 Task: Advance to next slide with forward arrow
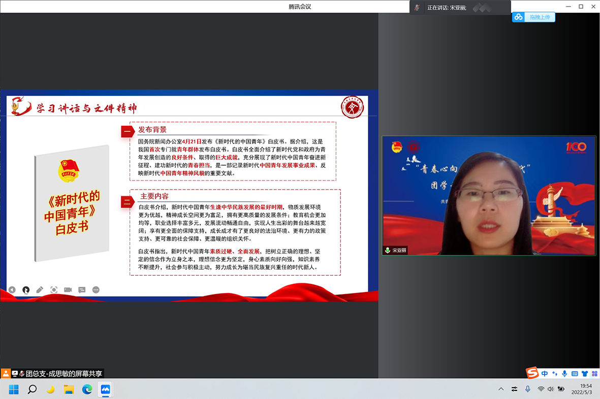point(26,290)
